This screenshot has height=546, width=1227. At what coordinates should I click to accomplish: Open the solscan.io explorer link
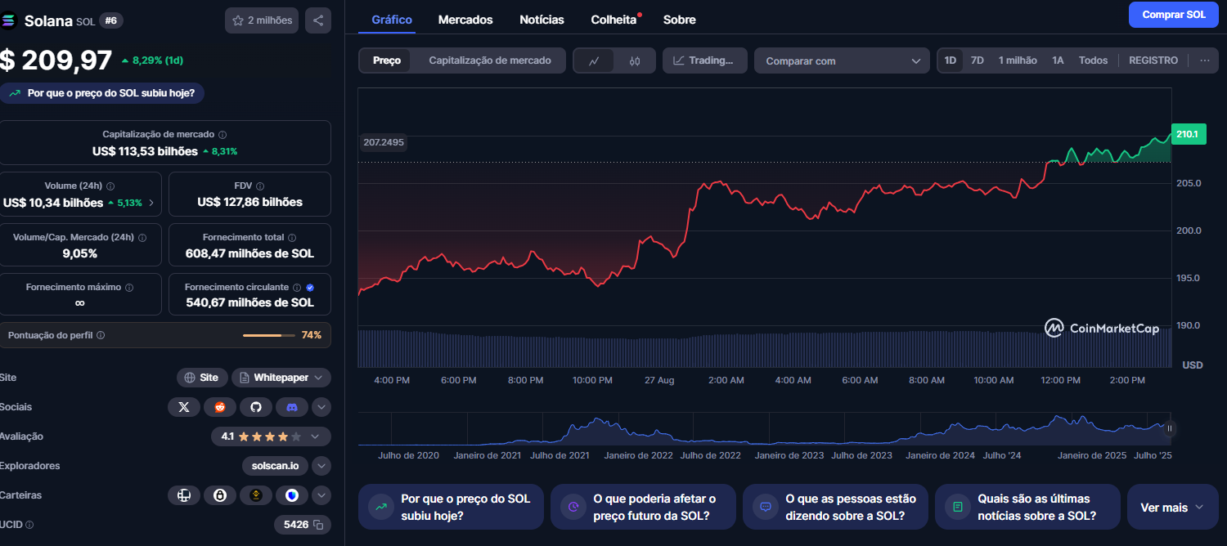(275, 466)
